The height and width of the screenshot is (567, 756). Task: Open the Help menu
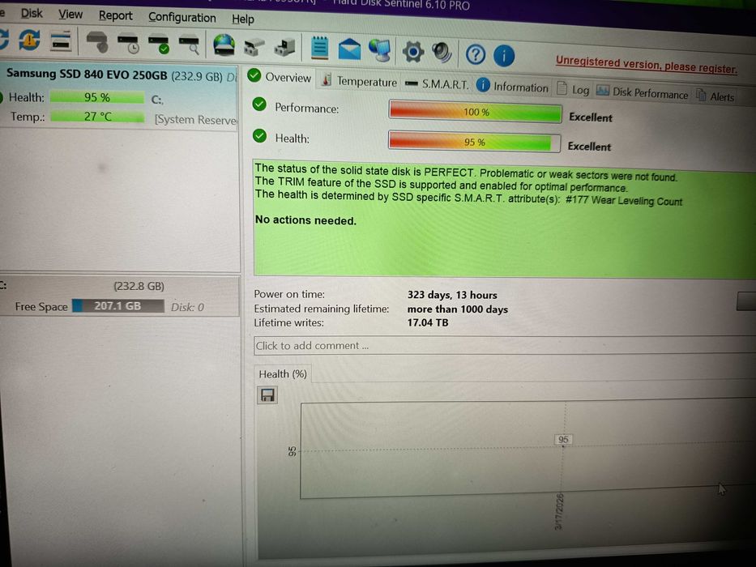click(x=242, y=19)
